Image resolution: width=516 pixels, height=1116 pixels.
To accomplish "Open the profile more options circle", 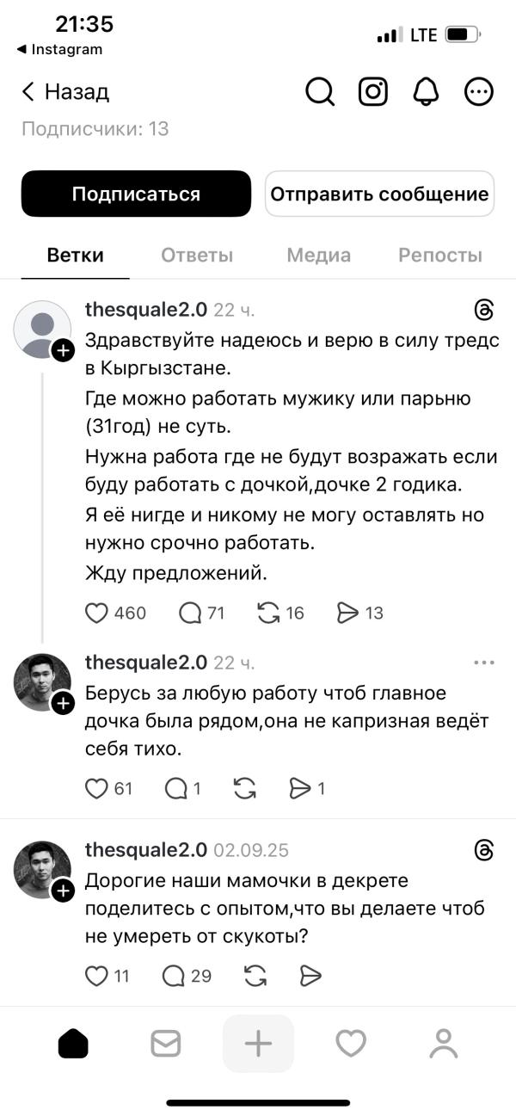I will click(x=478, y=92).
